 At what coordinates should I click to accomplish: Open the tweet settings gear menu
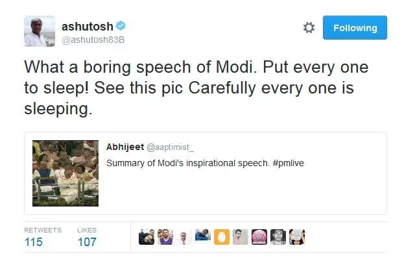point(309,28)
